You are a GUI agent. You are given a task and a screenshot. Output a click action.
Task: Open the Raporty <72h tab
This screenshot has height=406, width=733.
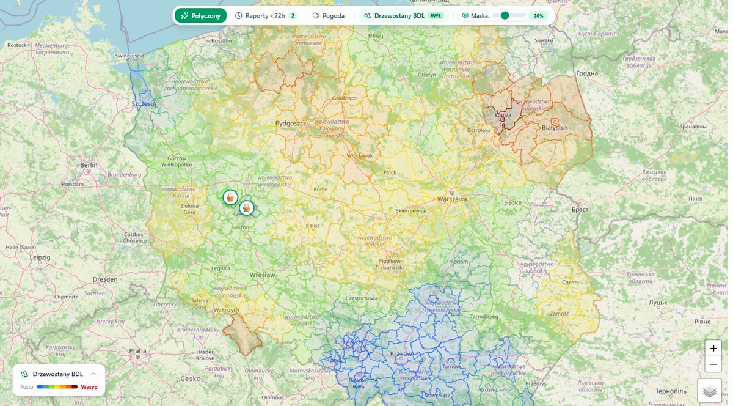point(266,15)
